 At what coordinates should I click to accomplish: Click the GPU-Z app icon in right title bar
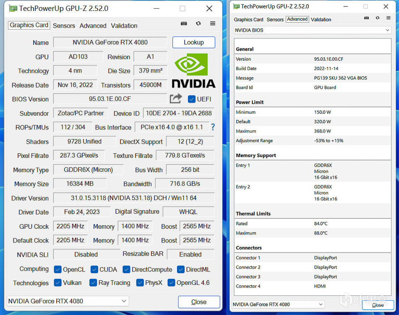pyautogui.click(x=236, y=6)
